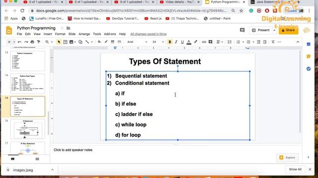Viewport: 318px width, 178px height.
Task: Move presentation using folder icon
Action: [69, 28]
